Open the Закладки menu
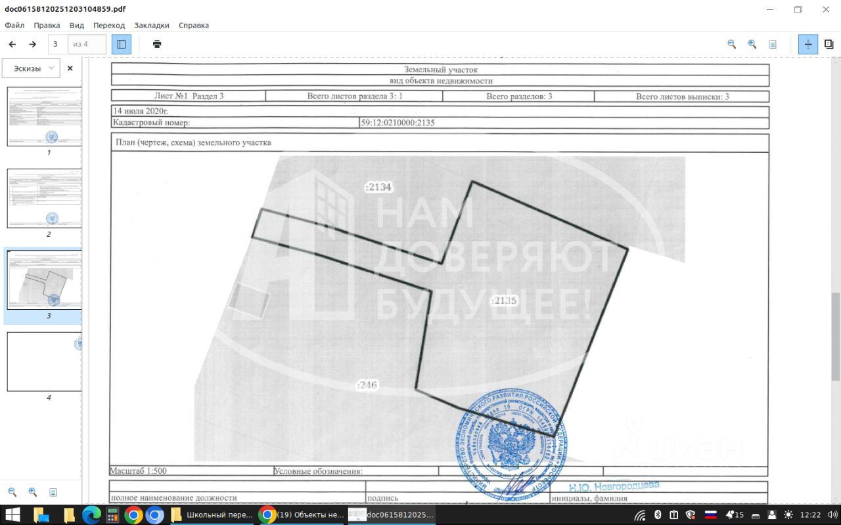 (x=152, y=26)
